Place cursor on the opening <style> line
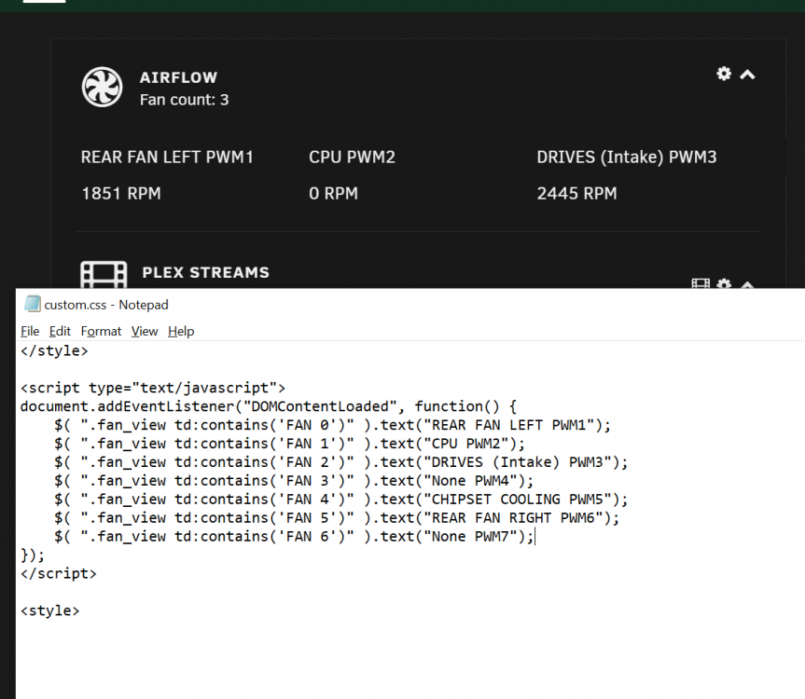805x699 pixels. coord(49,610)
